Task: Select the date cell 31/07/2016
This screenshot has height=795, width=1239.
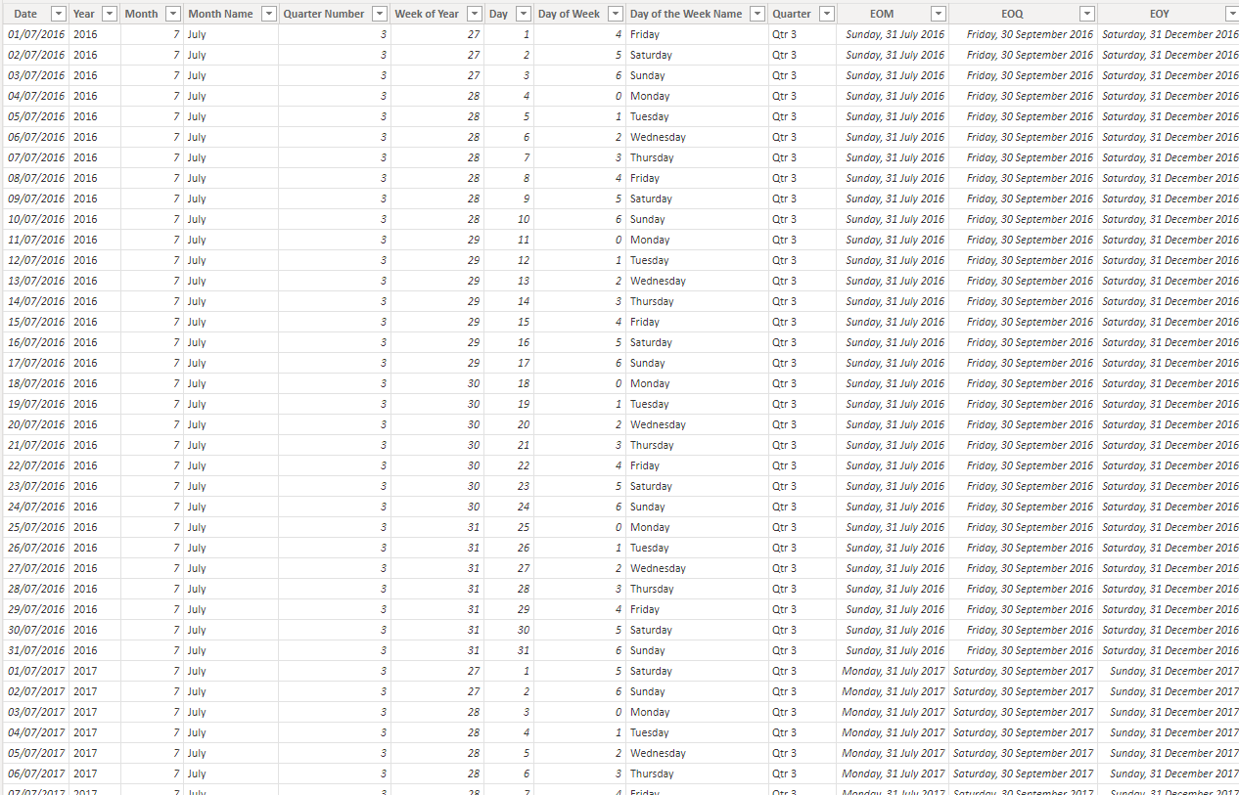Action: [x=36, y=650]
